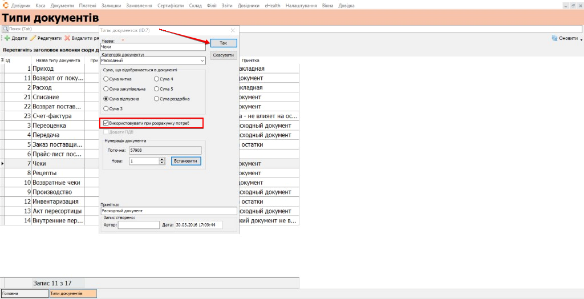Click the Скасувати button
584x299 pixels.
(x=224, y=55)
